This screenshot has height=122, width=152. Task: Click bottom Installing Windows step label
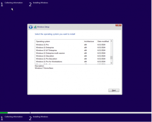point(40,117)
